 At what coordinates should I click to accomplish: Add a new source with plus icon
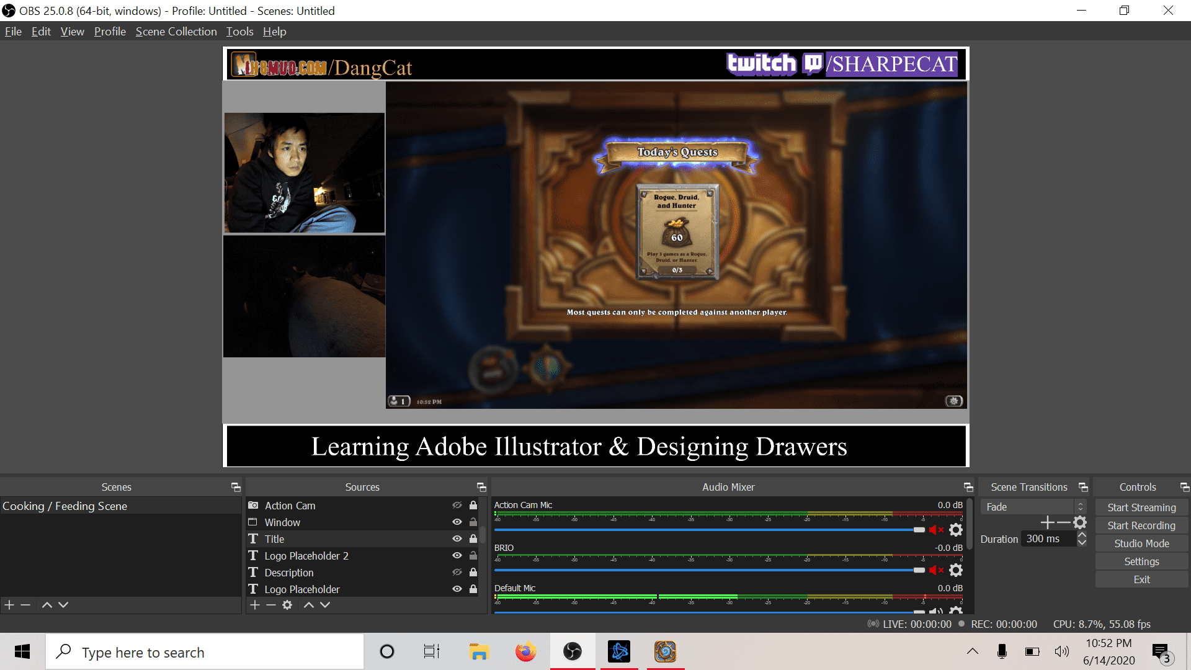coord(255,605)
